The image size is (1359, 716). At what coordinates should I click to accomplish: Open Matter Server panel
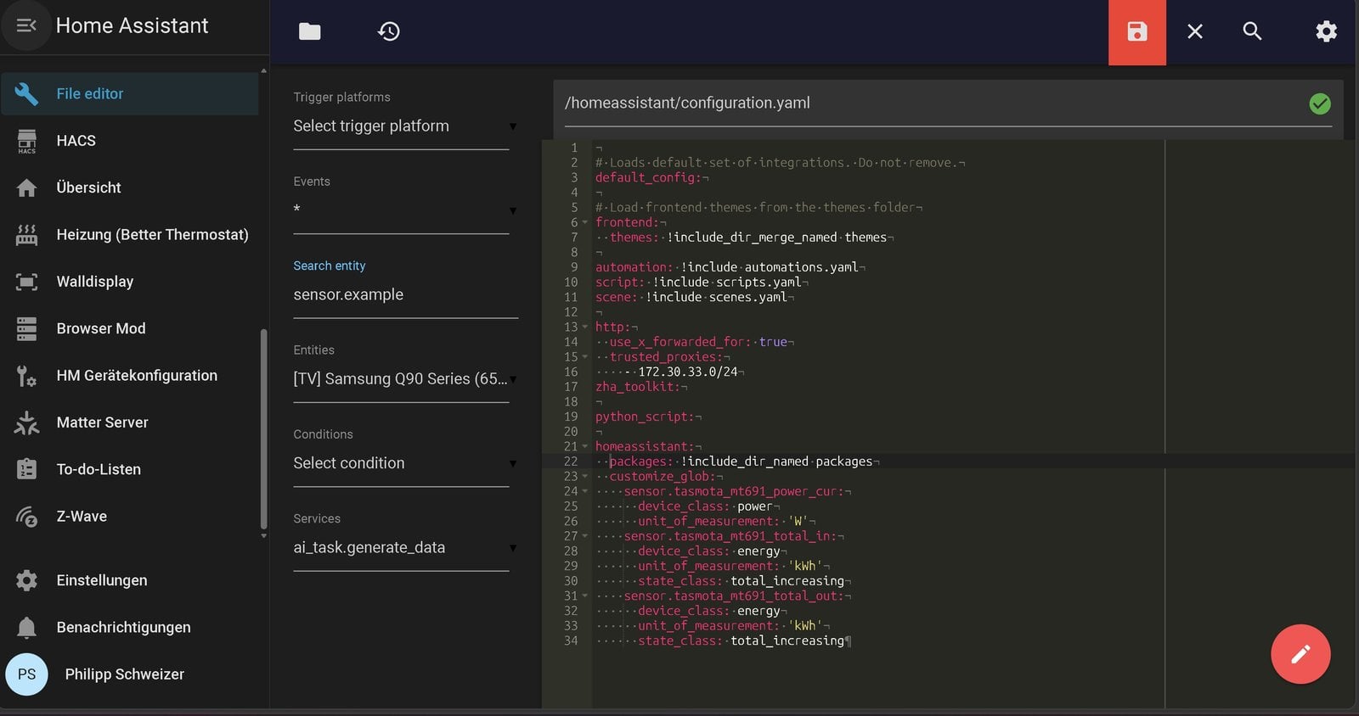coord(130,422)
